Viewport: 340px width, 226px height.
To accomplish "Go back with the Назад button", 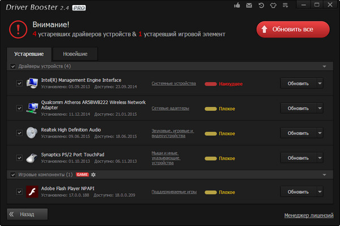I will point(27,214).
